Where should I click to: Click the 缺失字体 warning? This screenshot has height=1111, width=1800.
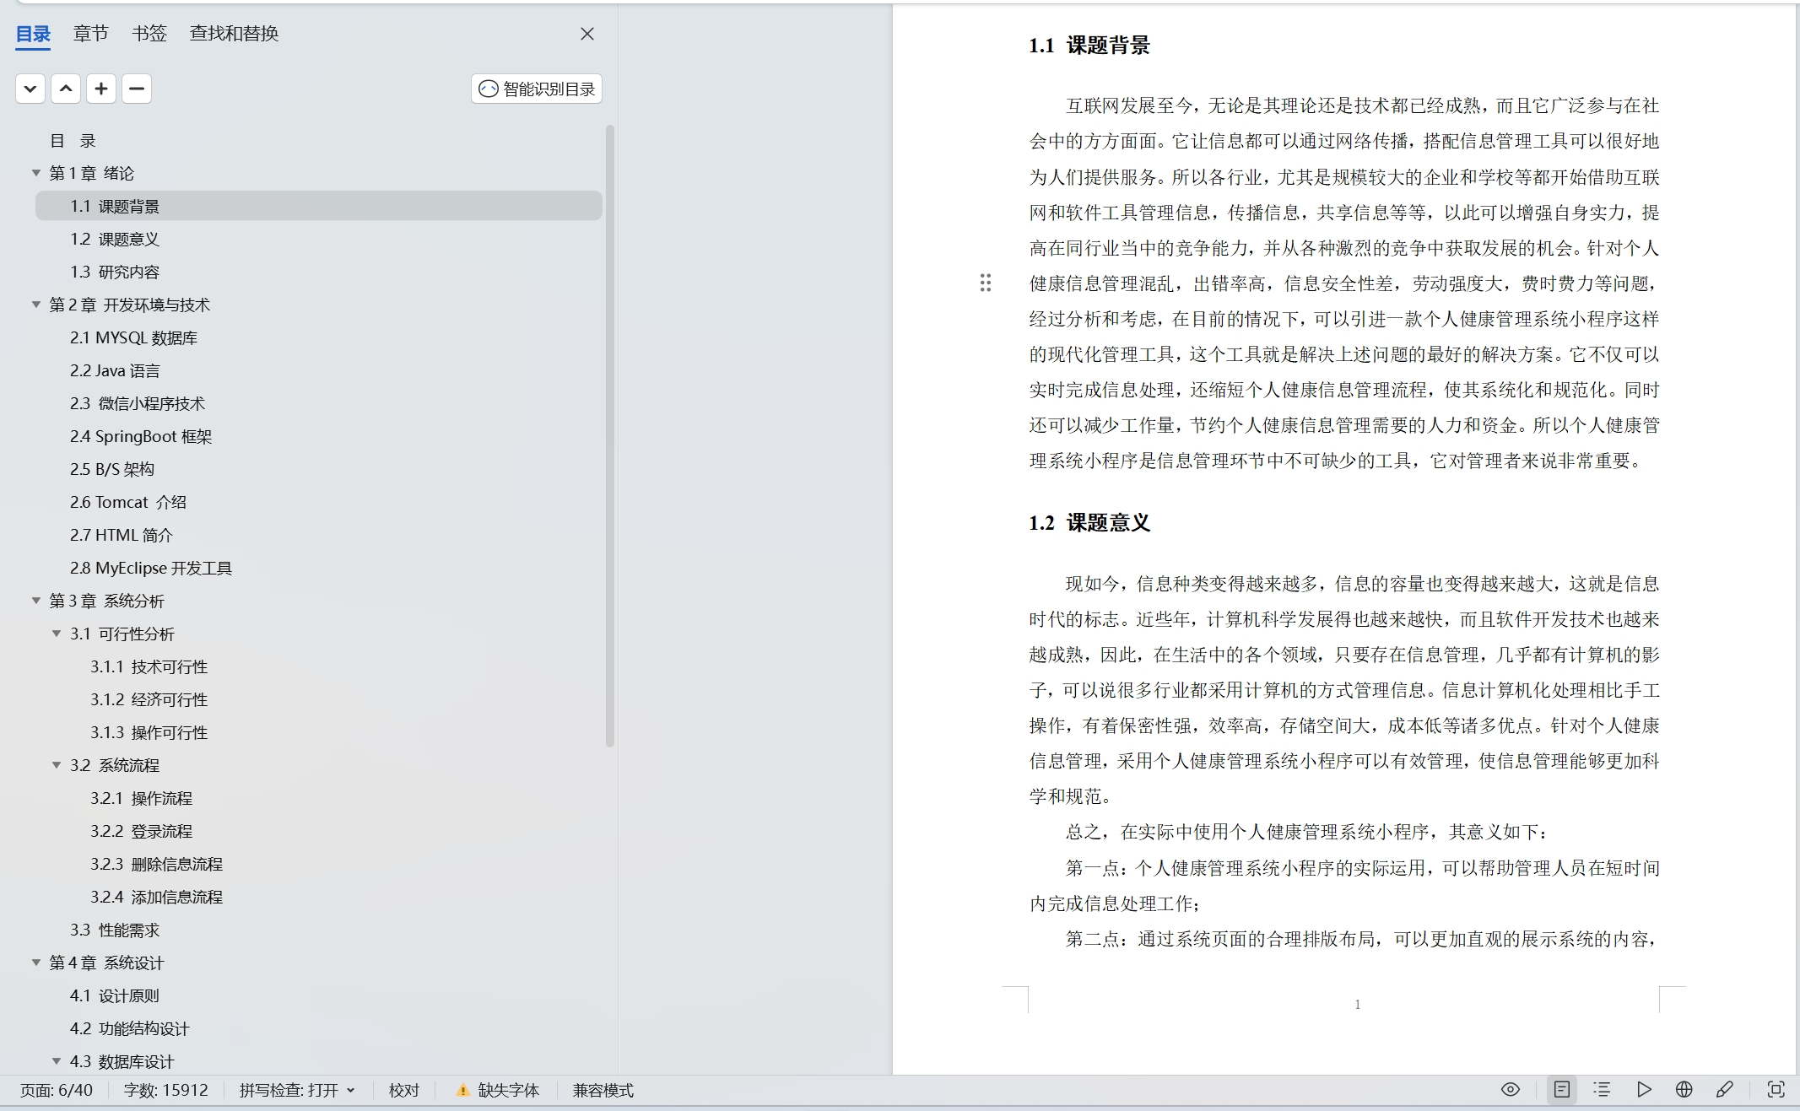[x=498, y=1090]
